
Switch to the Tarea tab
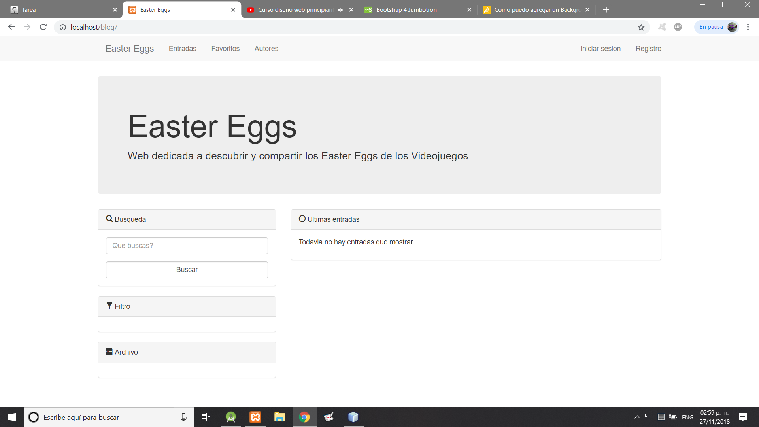(x=63, y=10)
